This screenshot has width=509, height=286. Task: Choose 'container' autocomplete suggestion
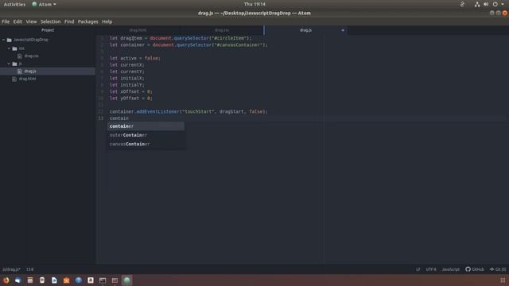pyautogui.click(x=146, y=126)
